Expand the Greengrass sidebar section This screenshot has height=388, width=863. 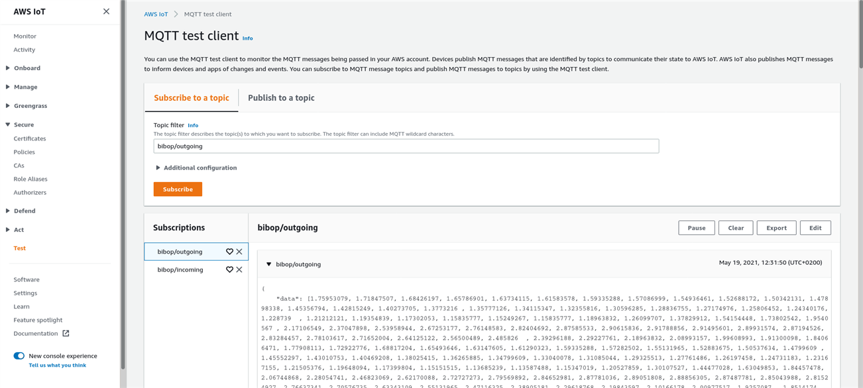pyautogui.click(x=7, y=106)
